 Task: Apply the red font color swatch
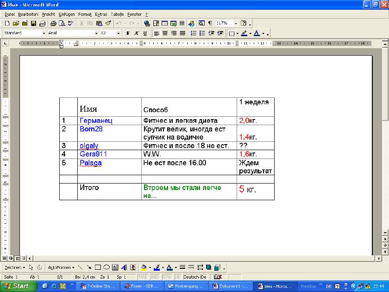(x=257, y=33)
